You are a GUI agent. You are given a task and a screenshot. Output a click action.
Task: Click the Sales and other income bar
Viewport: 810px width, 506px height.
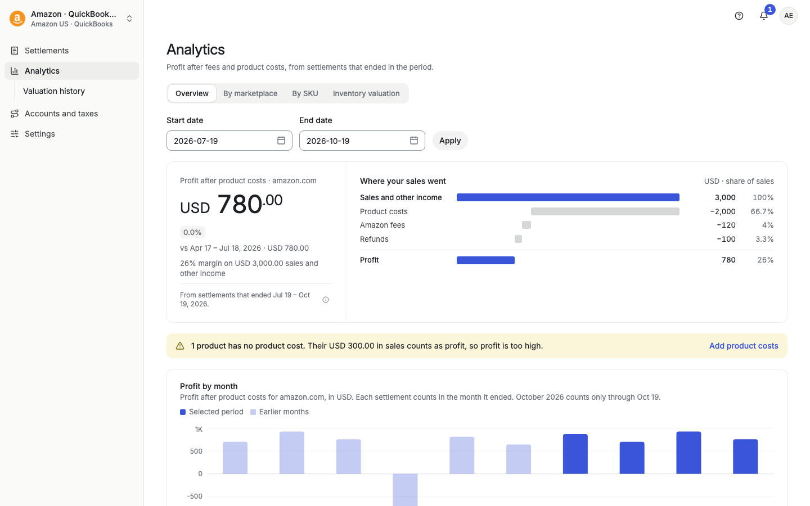tap(568, 197)
